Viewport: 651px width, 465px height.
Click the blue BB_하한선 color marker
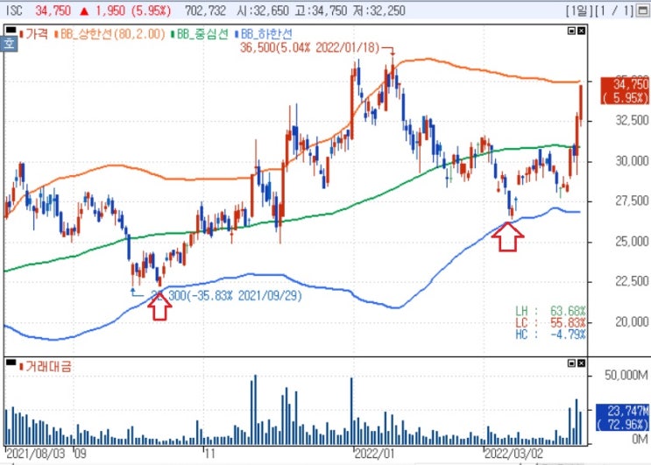(x=237, y=34)
